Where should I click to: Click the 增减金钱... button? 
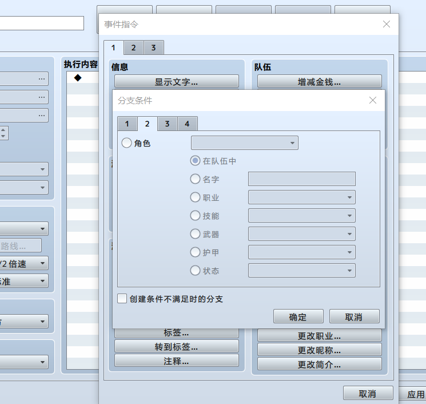(320, 81)
